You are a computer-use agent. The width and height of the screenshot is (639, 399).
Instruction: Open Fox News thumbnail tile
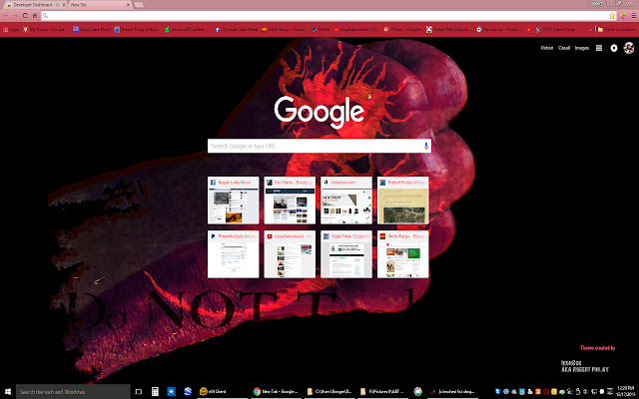[290, 199]
